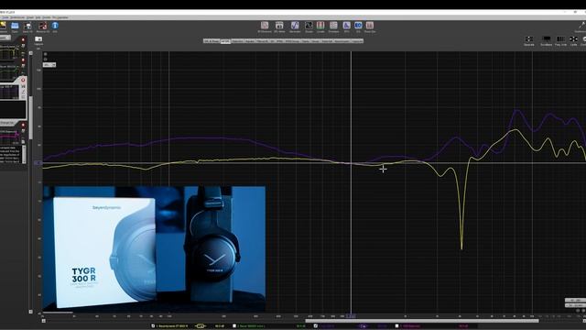Open the blue Info icon

[x=55, y=27]
